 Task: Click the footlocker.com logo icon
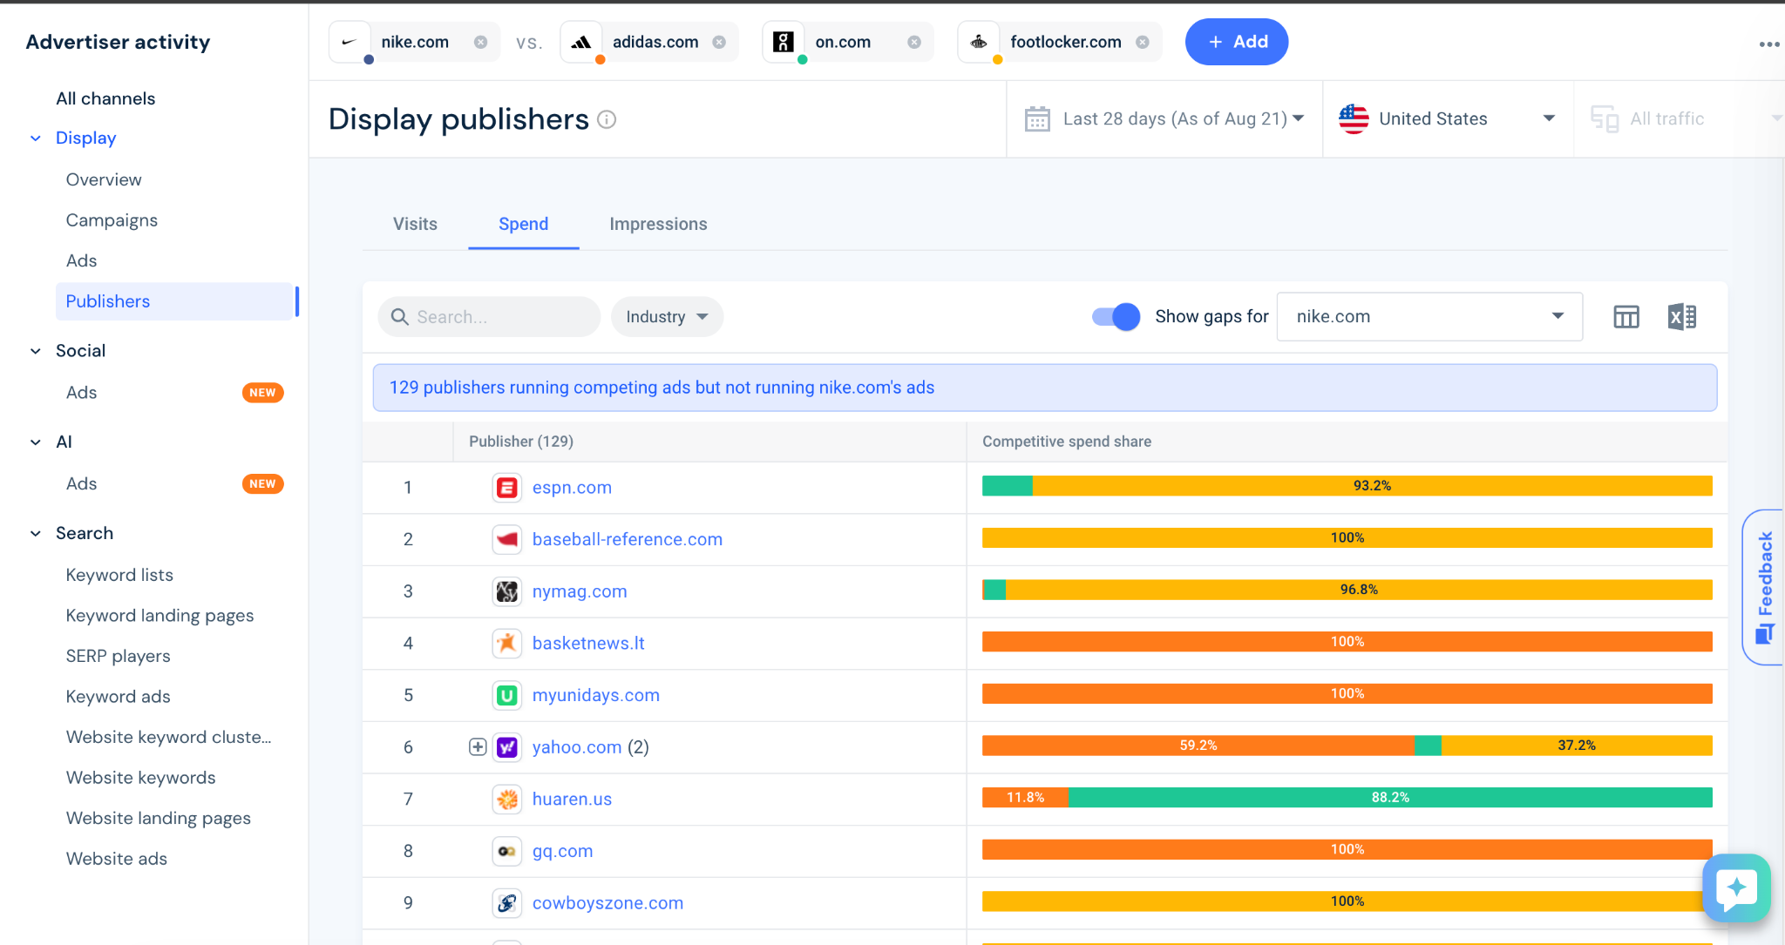[x=979, y=42]
